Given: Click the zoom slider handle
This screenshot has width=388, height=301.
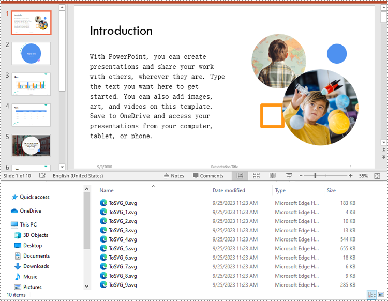Looking at the screenshot, I should 315,176.
